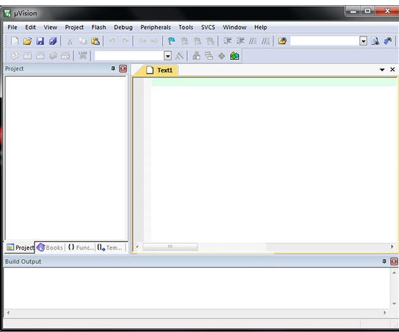Paste using the clipboard icon

[95, 41]
